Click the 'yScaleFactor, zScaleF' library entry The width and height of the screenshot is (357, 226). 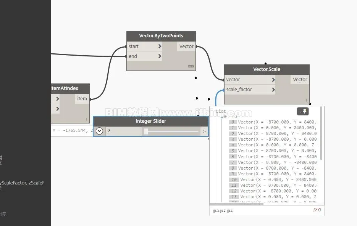coord(22,183)
